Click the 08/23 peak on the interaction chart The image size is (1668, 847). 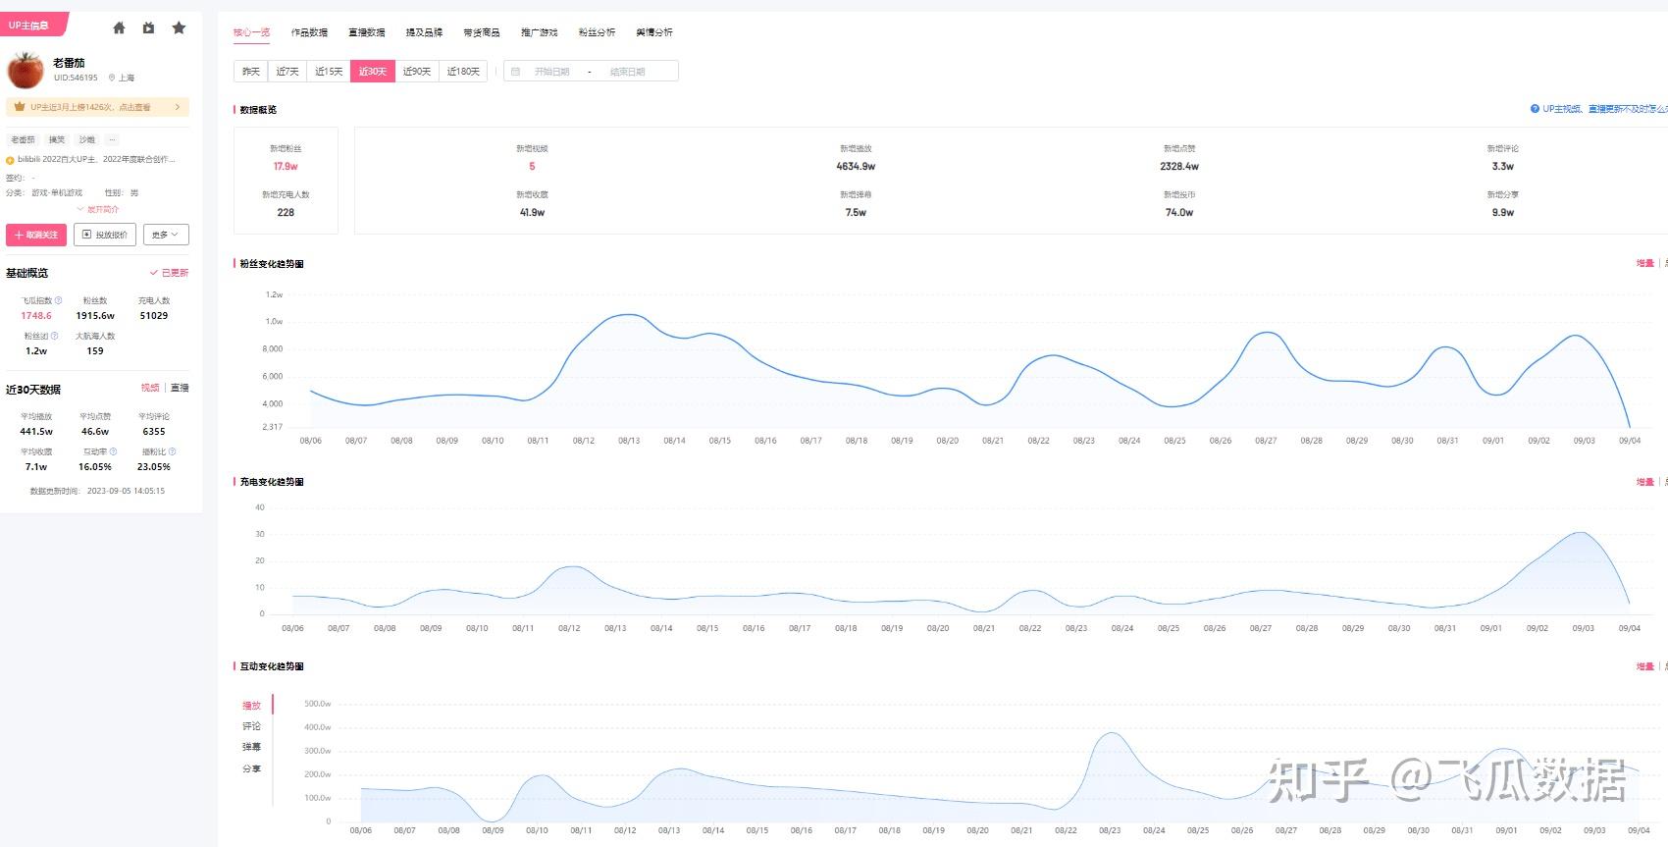1110,733
